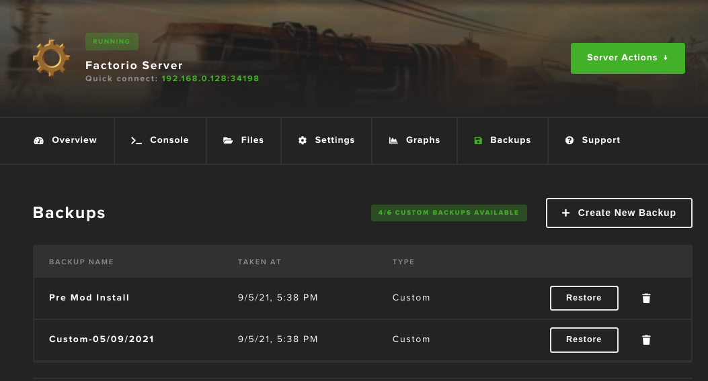Select the Custom-05/09/2021 backup name
The height and width of the screenshot is (381, 708).
[x=102, y=339]
